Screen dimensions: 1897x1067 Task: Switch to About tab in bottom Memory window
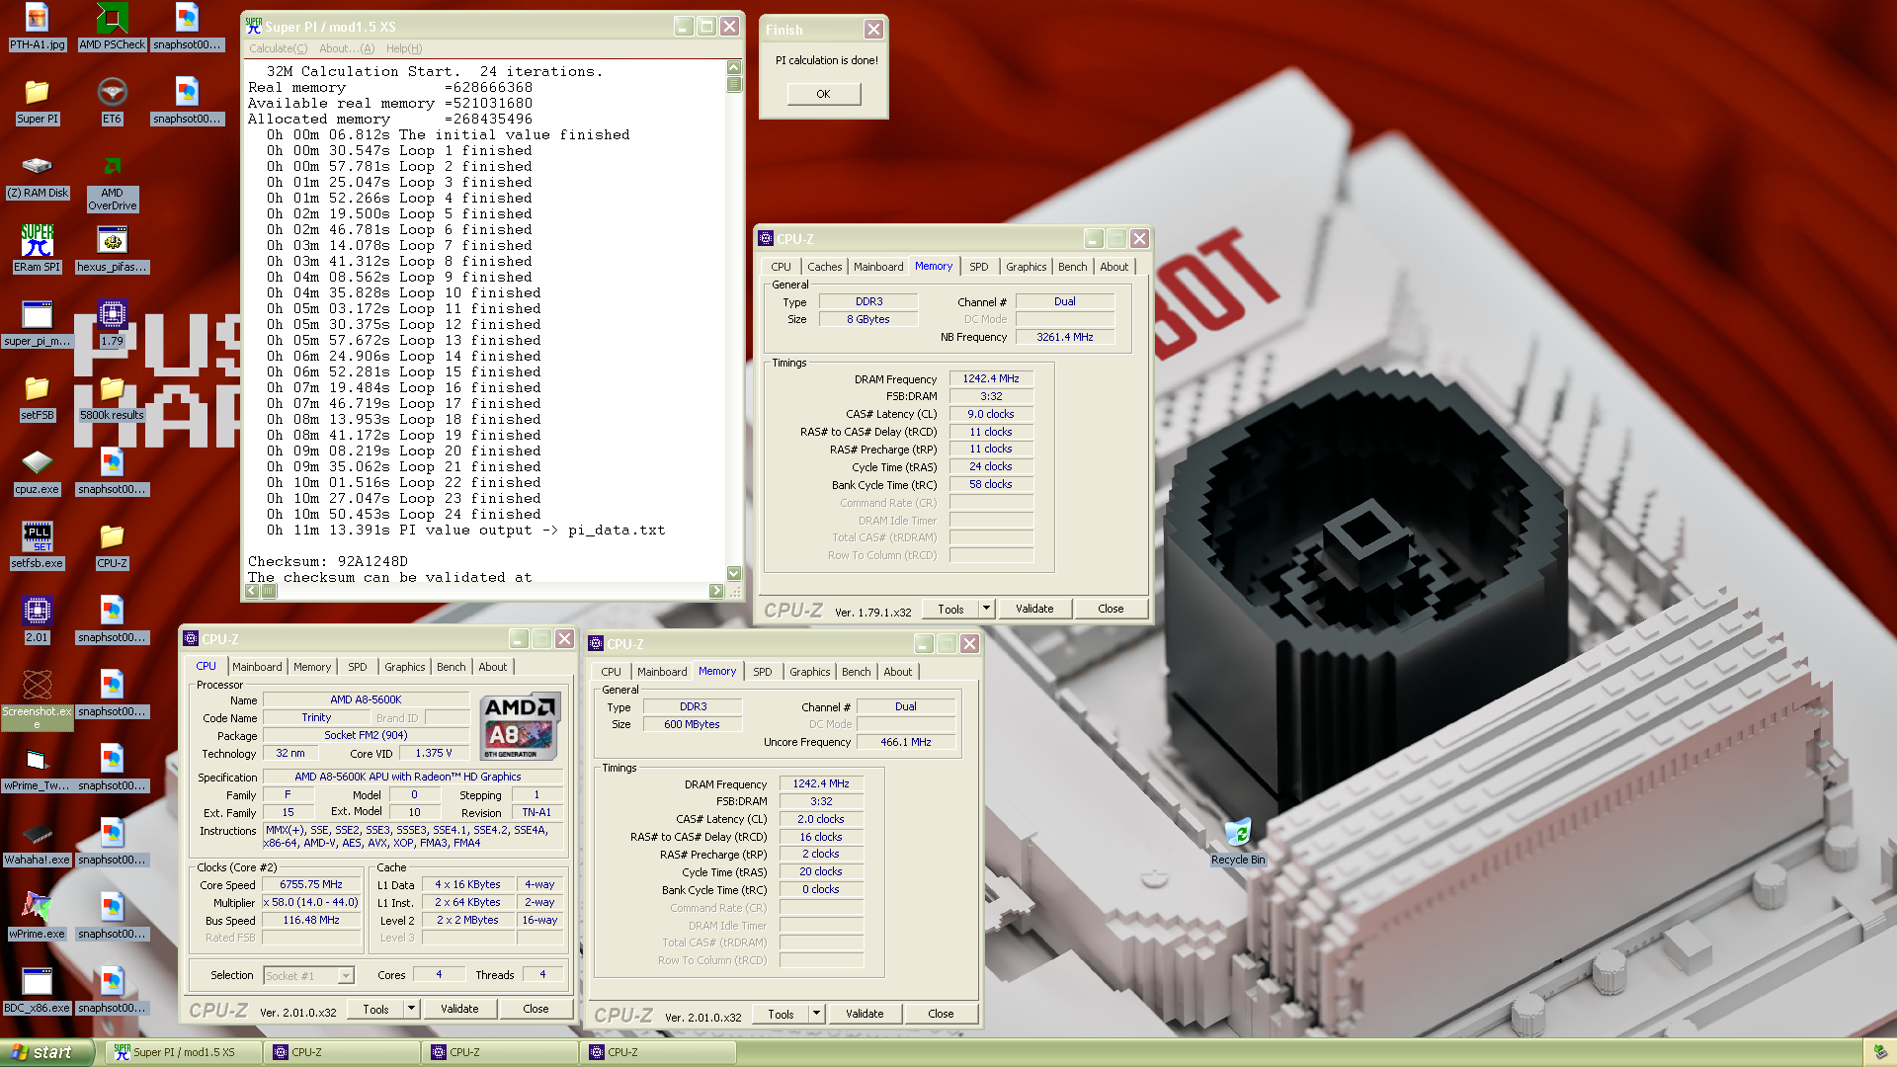point(897,672)
